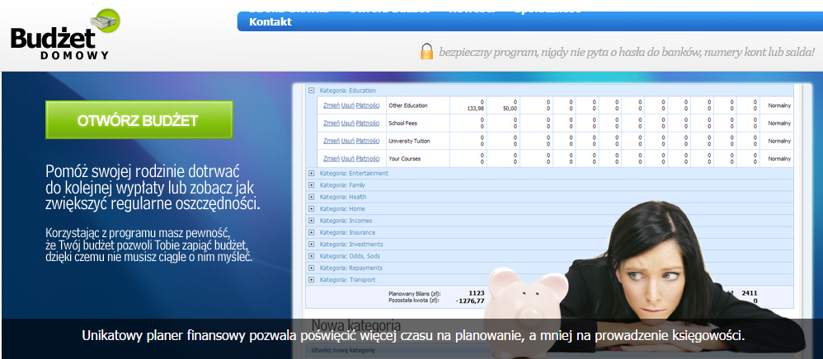Select the Your Courses row name
Screen dimensions: 823x359
point(404,159)
